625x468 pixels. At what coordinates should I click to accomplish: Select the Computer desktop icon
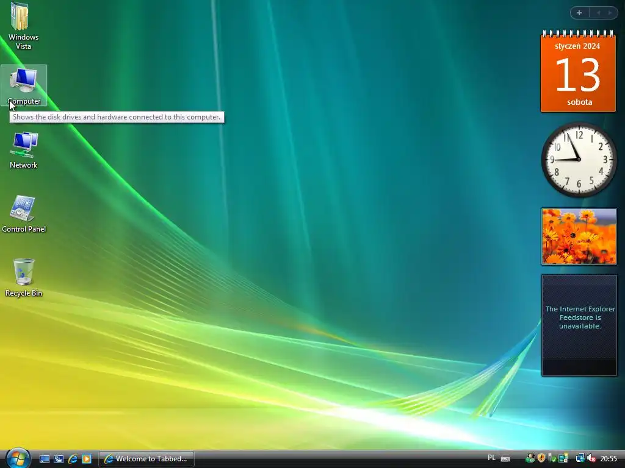pyautogui.click(x=24, y=85)
